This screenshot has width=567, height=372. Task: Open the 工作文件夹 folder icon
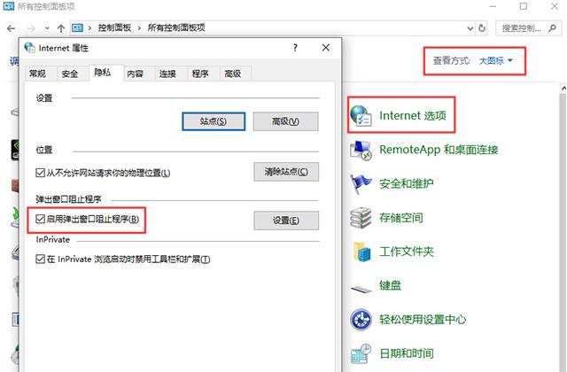tap(362, 252)
